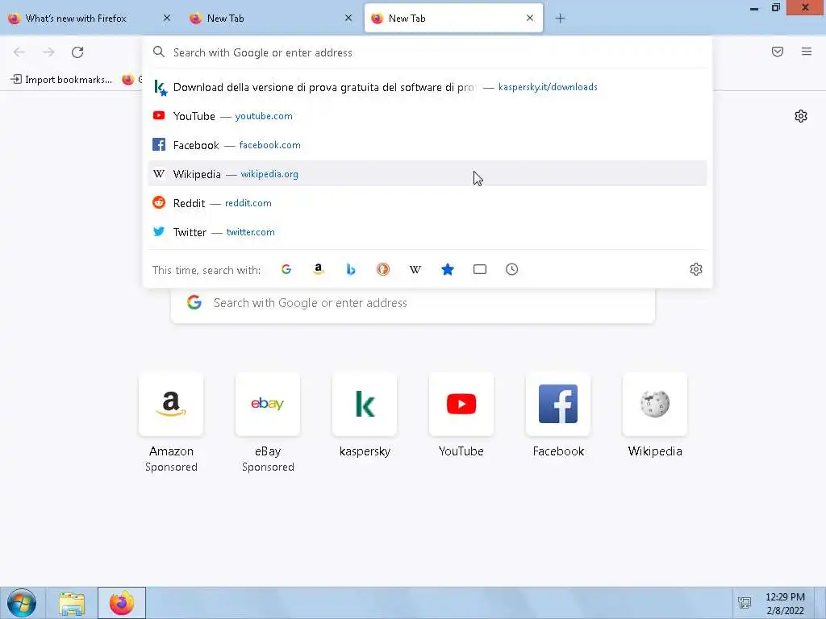Search this time with Amazon icon

[318, 269]
